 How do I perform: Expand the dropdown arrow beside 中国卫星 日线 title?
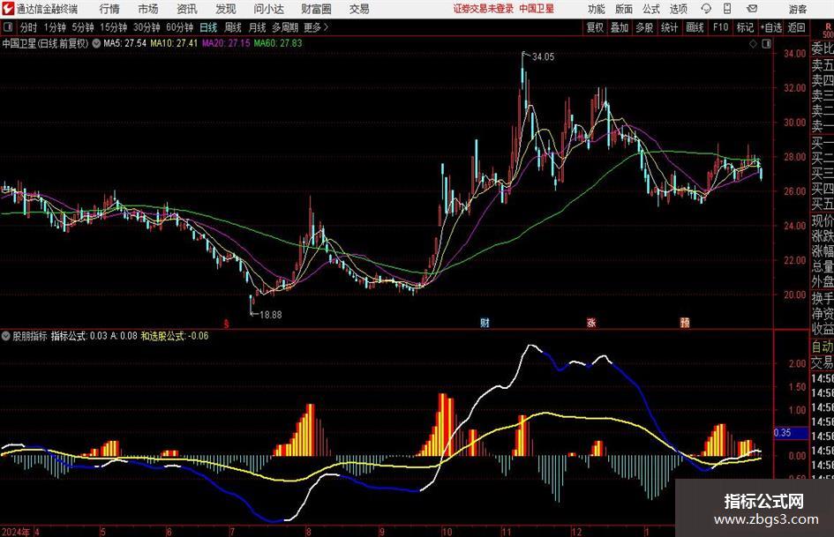[x=96, y=43]
